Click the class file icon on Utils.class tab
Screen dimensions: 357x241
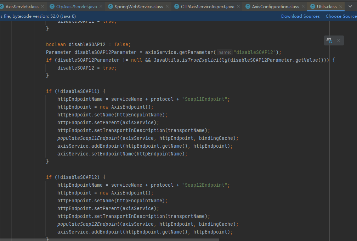(x=313, y=6)
